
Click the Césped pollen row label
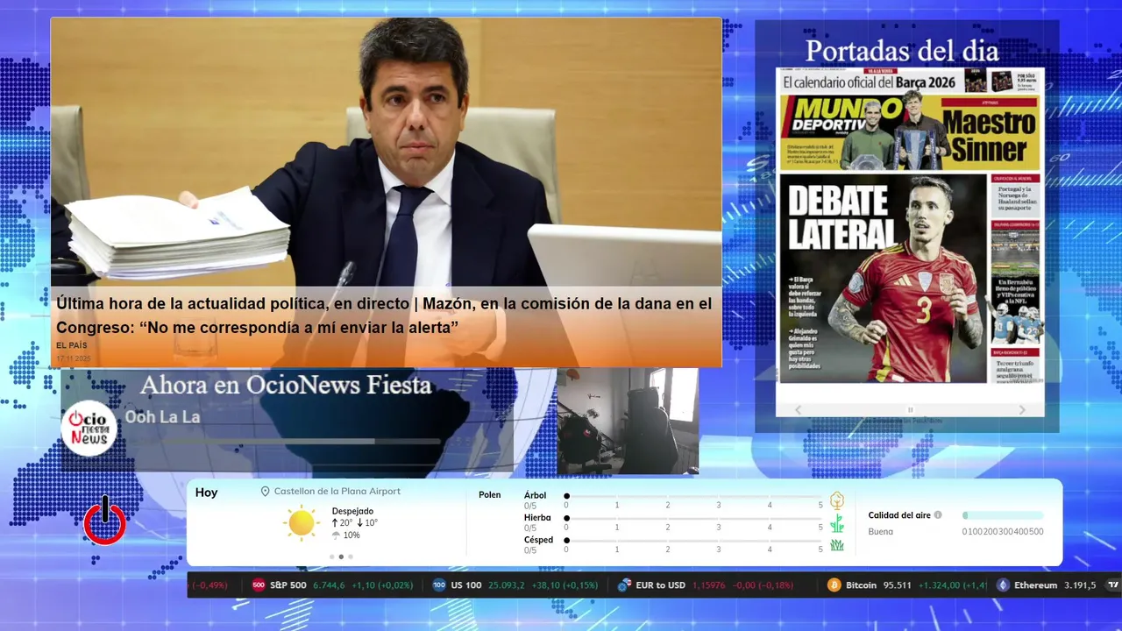pos(538,540)
